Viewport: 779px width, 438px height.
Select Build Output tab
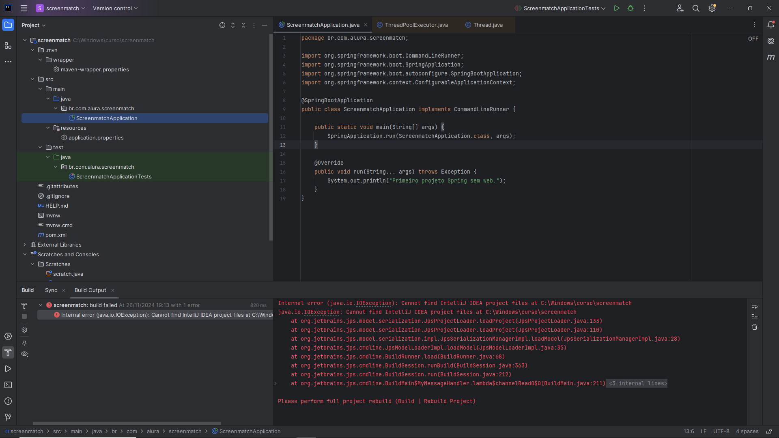tap(90, 290)
